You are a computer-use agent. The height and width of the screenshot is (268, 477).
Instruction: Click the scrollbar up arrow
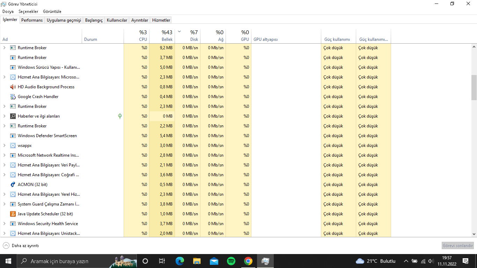[474, 47]
